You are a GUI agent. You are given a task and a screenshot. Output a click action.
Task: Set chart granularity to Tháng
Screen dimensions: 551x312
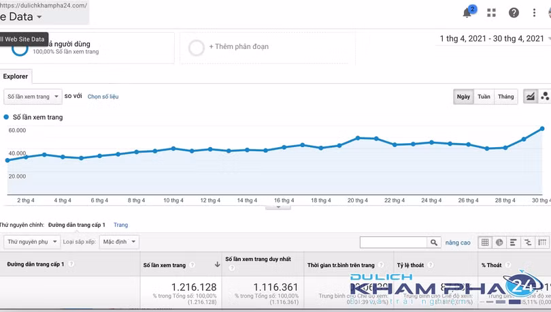(x=505, y=97)
